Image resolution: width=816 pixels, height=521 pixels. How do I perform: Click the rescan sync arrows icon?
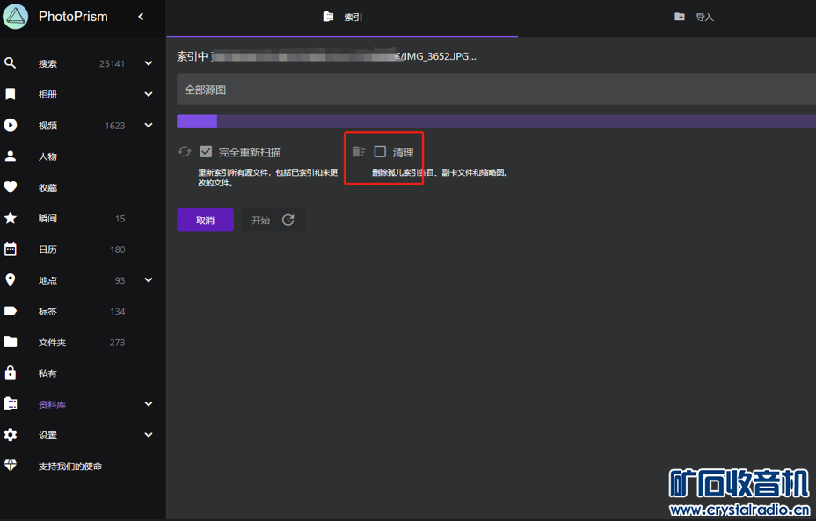coord(185,151)
